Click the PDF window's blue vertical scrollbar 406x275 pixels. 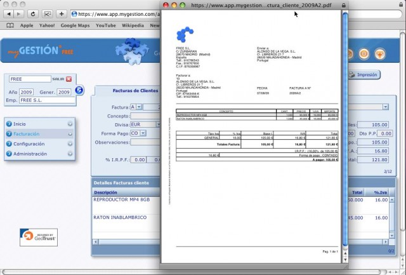click(345, 129)
